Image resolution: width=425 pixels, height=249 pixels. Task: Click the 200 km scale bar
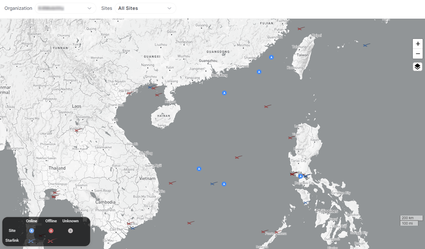[411, 218]
